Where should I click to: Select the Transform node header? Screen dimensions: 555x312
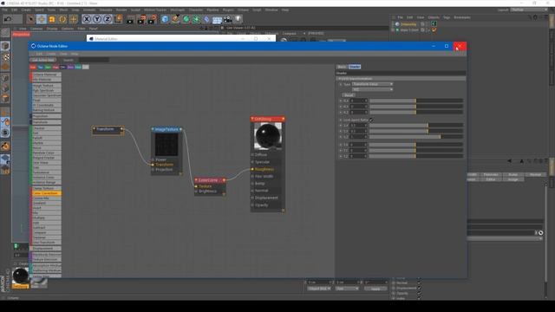108,129
